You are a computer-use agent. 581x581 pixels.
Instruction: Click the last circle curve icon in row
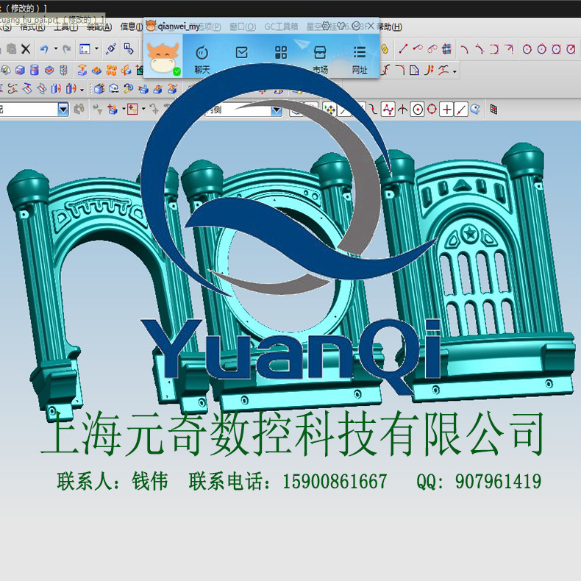[x=571, y=49]
